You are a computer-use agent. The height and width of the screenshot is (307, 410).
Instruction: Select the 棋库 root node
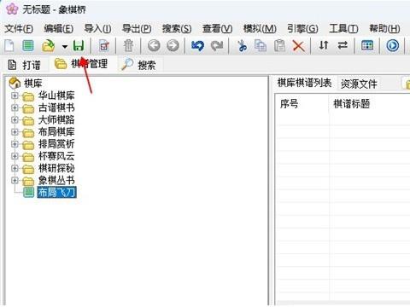[x=33, y=84]
